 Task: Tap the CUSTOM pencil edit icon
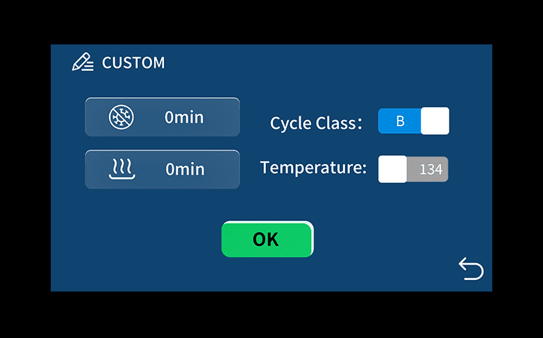click(83, 62)
